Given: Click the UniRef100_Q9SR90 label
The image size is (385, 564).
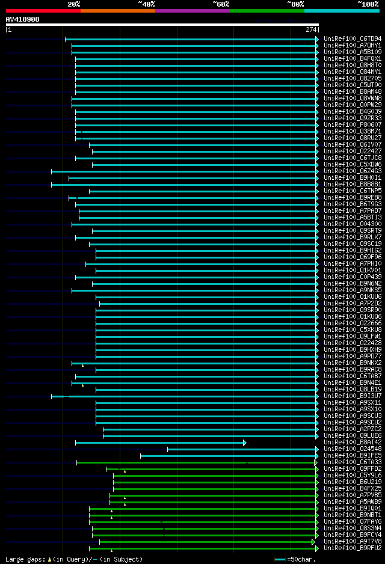Looking at the screenshot, I should [353, 310].
